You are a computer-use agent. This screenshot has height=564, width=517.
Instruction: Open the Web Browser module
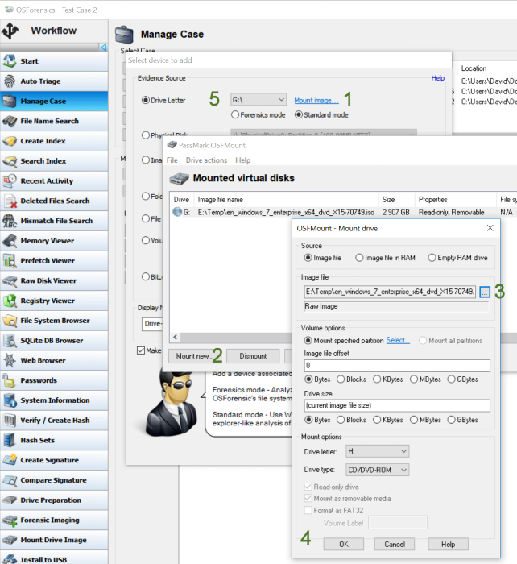(x=54, y=360)
